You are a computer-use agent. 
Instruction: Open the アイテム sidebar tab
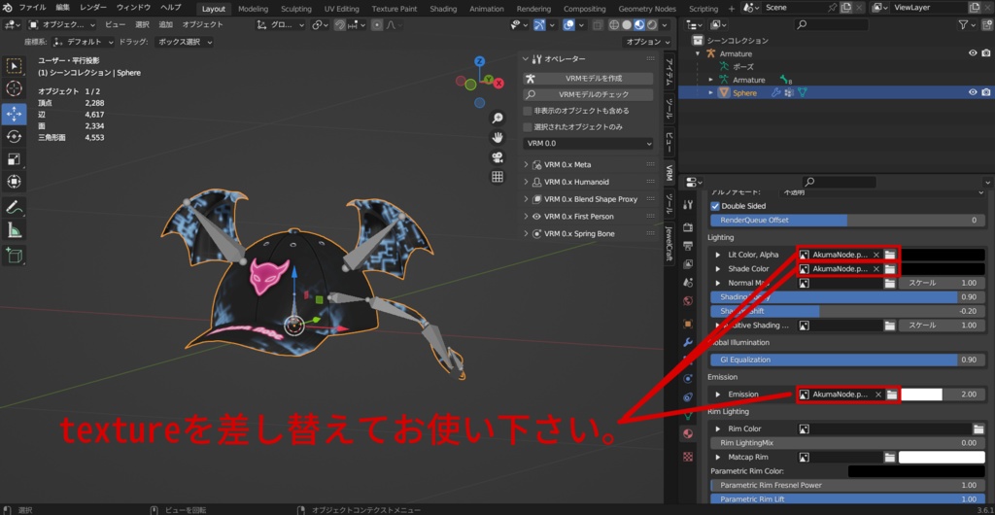[x=669, y=71]
